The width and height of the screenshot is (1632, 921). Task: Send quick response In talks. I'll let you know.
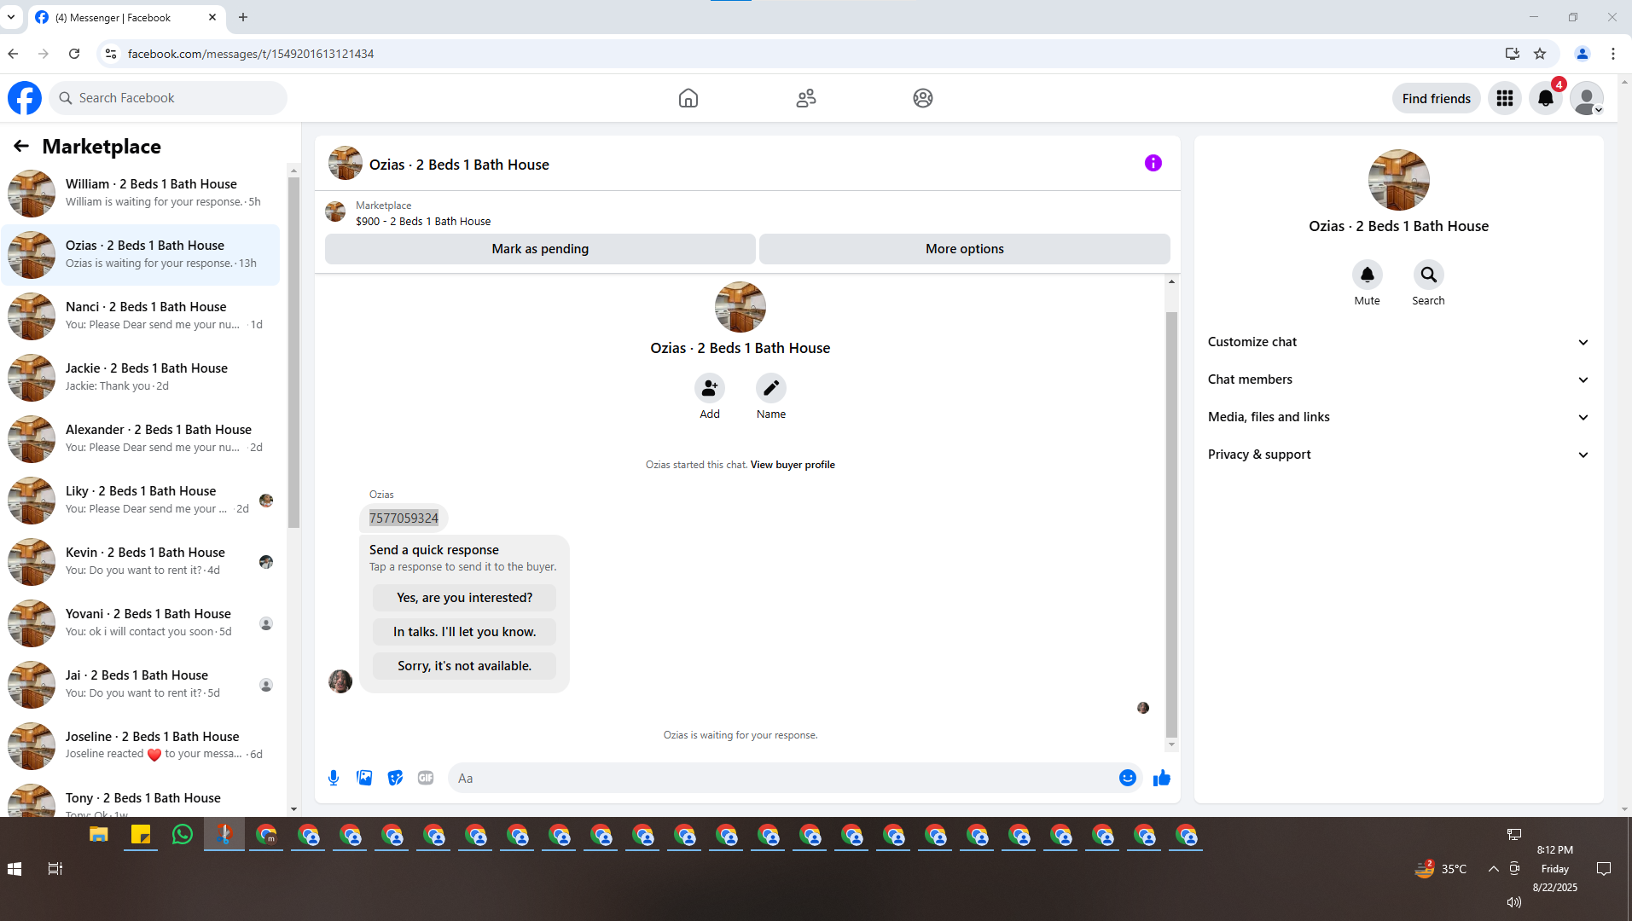pyautogui.click(x=464, y=632)
